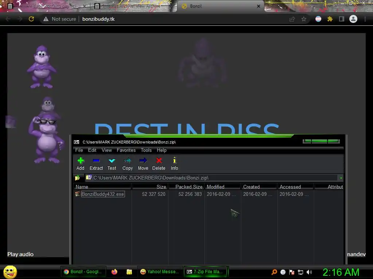Close the Bonzi! tab
Image resolution: width=373 pixels, height=279 pixels.
(x=259, y=6)
